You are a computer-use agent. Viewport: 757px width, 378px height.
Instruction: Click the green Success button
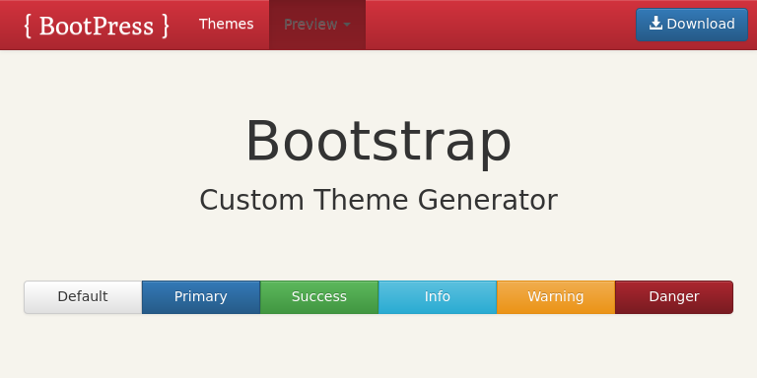(x=319, y=296)
